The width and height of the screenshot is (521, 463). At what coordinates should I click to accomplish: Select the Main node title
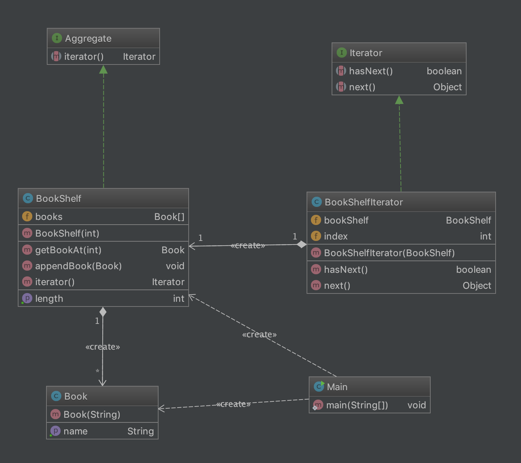pos(337,387)
